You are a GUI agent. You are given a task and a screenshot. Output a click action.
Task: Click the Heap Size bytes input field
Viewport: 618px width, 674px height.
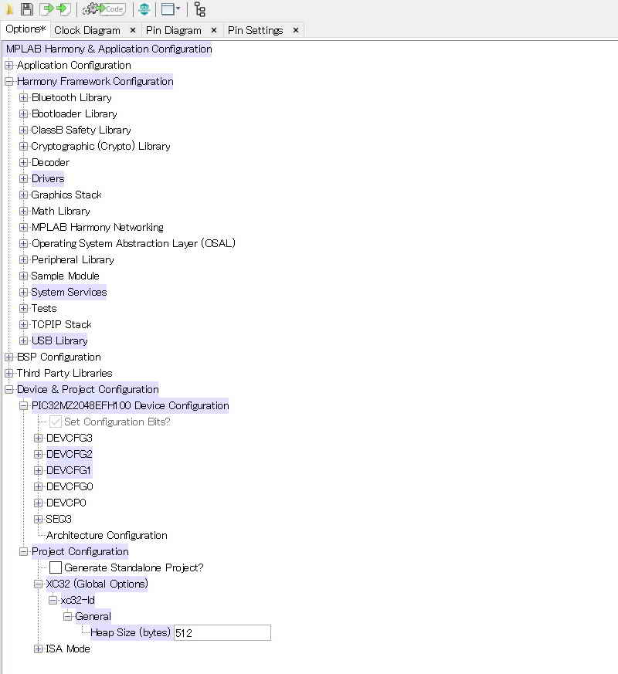(x=222, y=633)
